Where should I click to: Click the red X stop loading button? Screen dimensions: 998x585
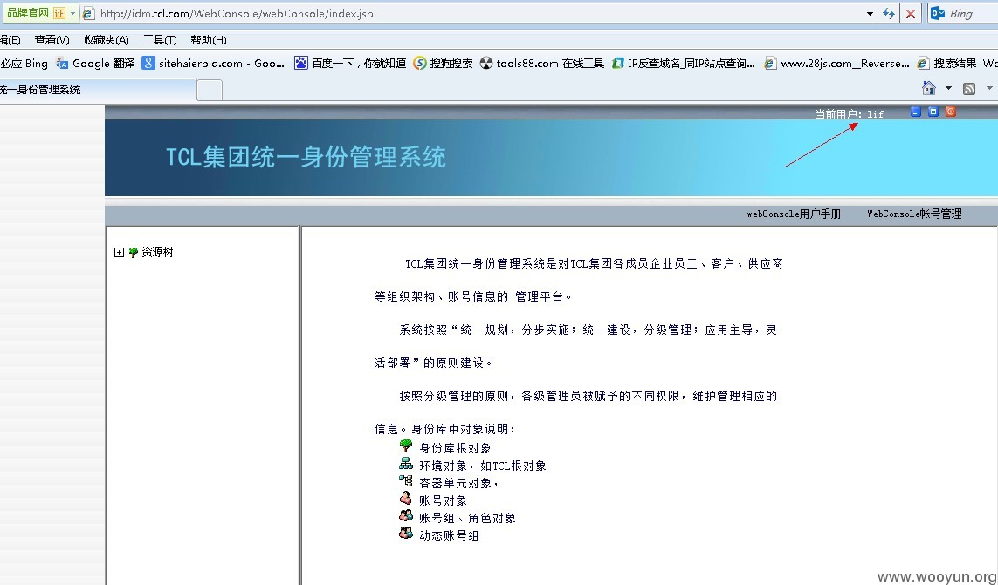tap(911, 13)
